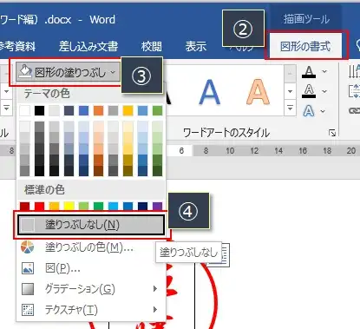
Task: Click the color wheel icon for more colors
Action: pyautogui.click(x=28, y=247)
